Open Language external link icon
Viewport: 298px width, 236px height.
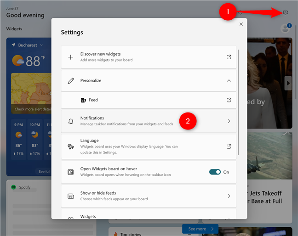pos(229,146)
